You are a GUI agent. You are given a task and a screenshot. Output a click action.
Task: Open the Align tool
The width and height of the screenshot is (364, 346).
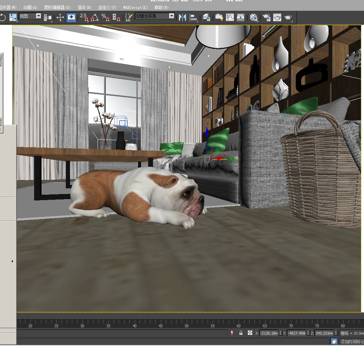(x=194, y=18)
